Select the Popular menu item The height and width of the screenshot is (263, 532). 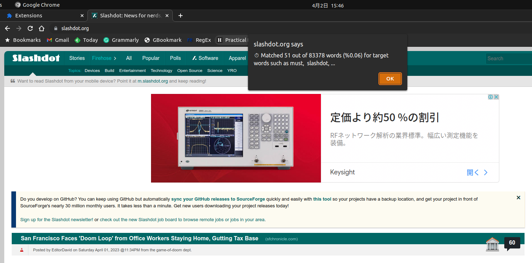pyautogui.click(x=151, y=58)
